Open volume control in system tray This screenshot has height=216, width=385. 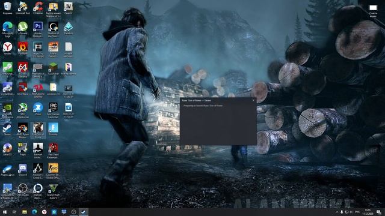point(351,212)
